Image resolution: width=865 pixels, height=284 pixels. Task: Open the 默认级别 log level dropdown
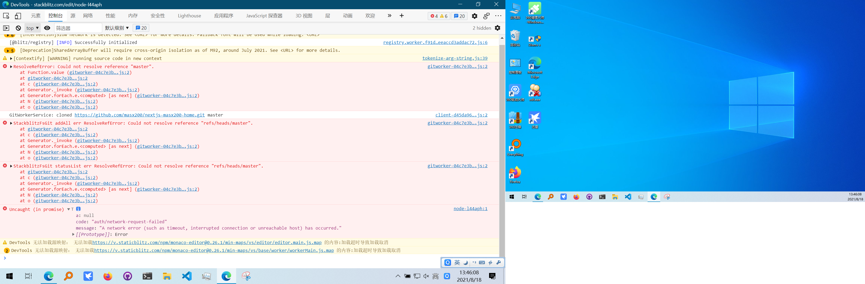point(117,28)
